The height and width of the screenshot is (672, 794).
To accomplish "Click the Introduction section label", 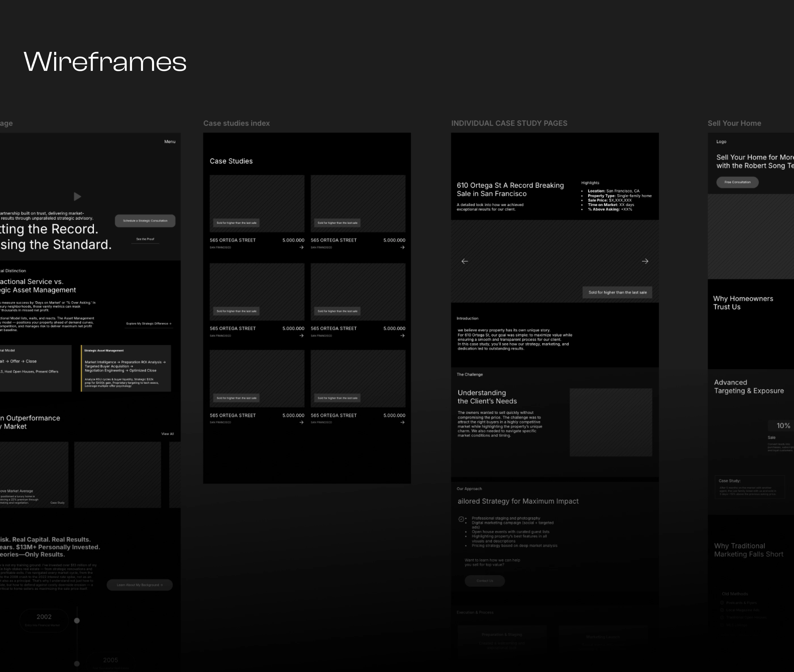I will tap(467, 319).
